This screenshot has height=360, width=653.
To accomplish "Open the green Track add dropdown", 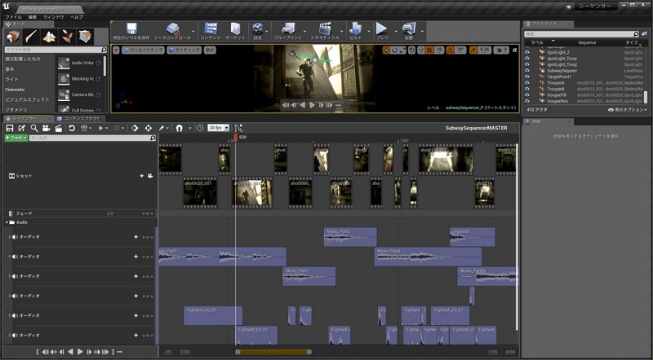I will tap(16, 138).
